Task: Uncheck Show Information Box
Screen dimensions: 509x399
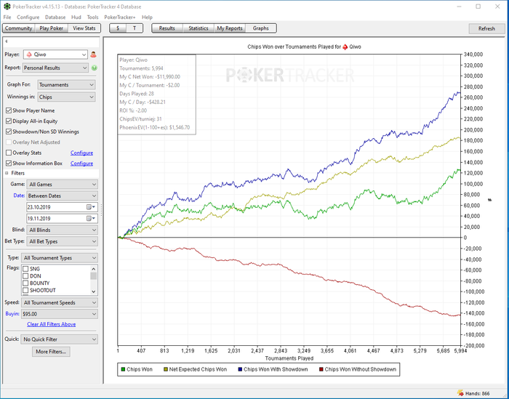Action: pos(9,164)
